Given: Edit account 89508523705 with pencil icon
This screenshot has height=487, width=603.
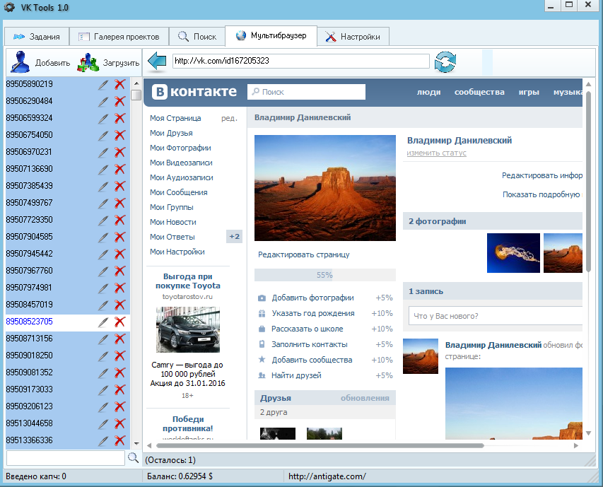Looking at the screenshot, I should [x=103, y=322].
